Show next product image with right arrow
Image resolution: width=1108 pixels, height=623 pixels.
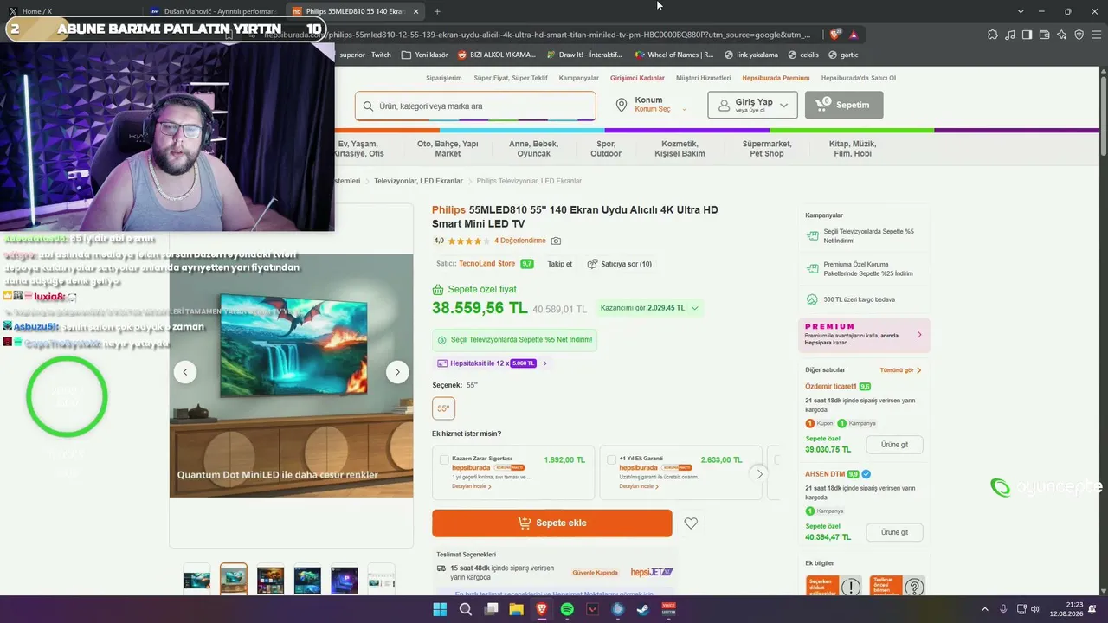397,372
